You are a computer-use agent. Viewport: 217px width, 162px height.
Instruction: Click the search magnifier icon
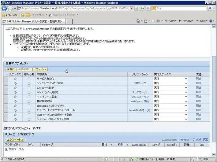(210, 9)
